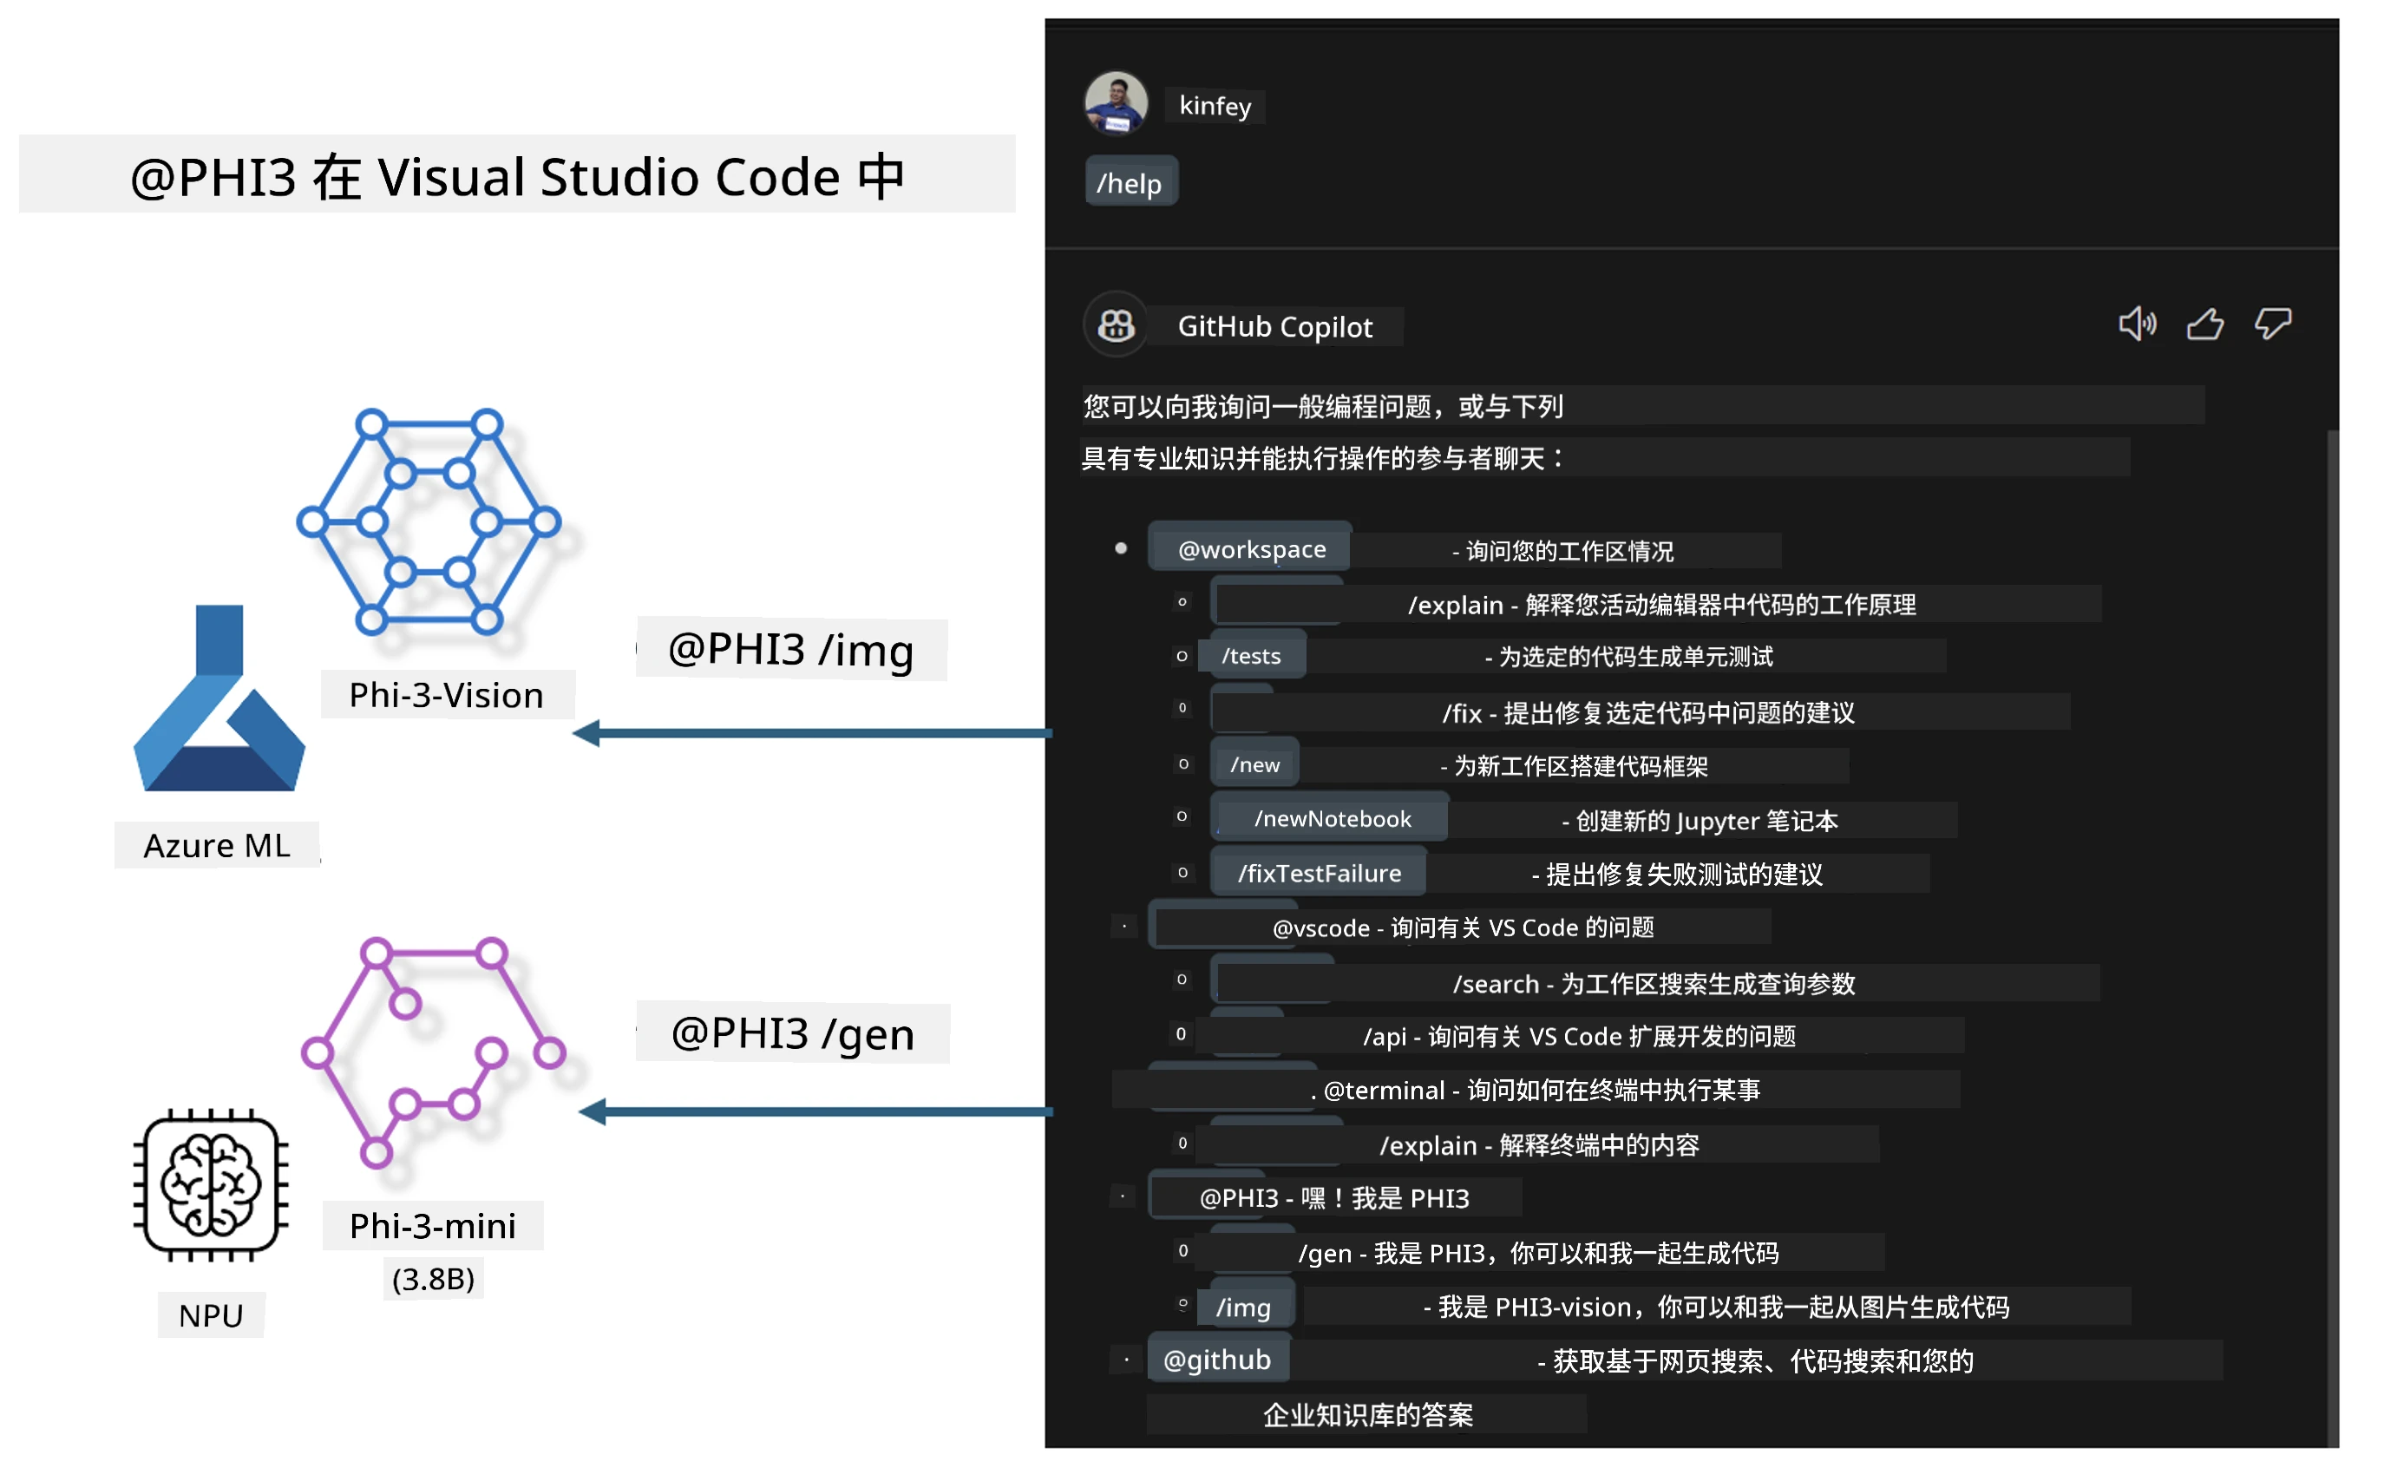Select the blue Phi-3-Vision hexagon icon

(x=429, y=521)
